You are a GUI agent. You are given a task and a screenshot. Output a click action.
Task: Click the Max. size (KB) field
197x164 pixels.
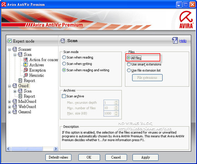pyautogui.click(x=109, y=113)
